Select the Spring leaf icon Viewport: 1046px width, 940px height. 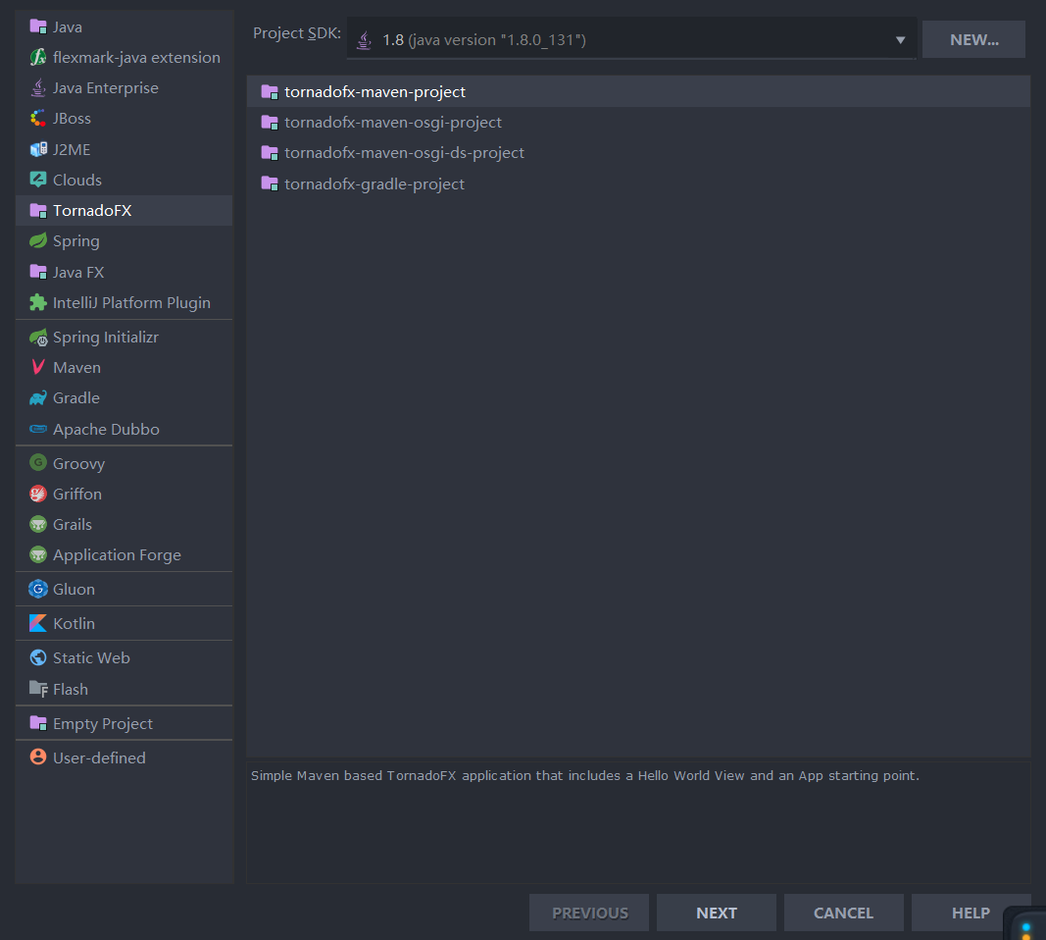(x=38, y=241)
